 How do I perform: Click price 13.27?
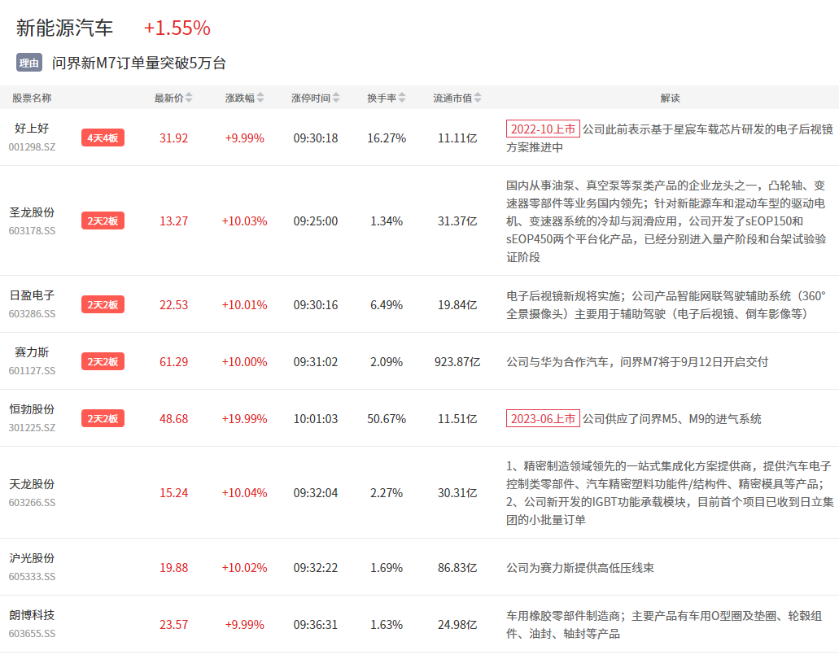[x=174, y=221]
